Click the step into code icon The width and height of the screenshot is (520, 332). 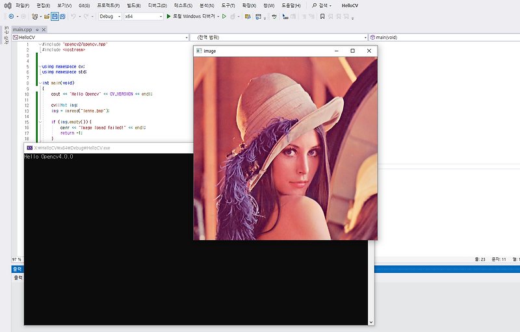[x=285, y=16]
